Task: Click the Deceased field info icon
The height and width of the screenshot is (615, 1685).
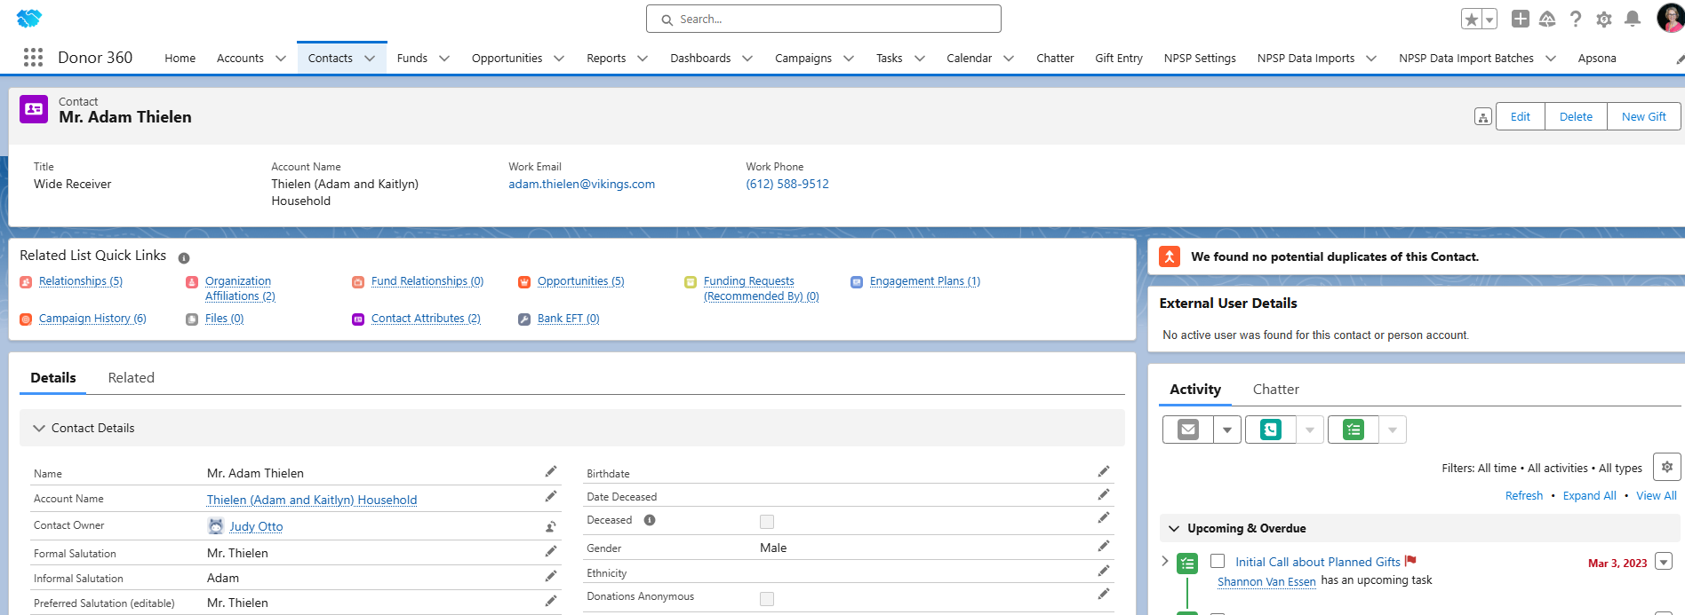Action: pos(650,520)
